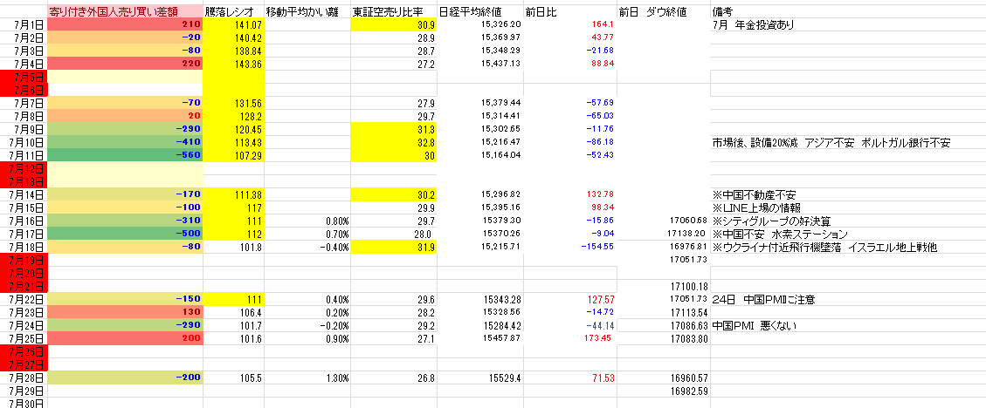Viewport: 986px width, 408px height.
Task: Click the yellow cell with value 141.07
Action: tap(233, 25)
